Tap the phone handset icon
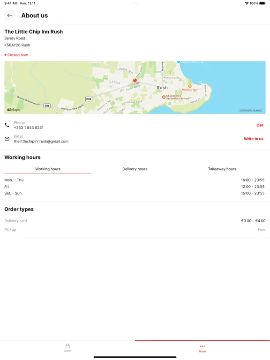This screenshot has width=270, height=360. (x=7, y=125)
